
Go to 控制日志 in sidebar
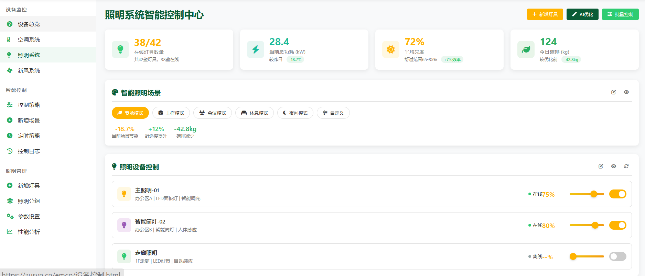29,151
